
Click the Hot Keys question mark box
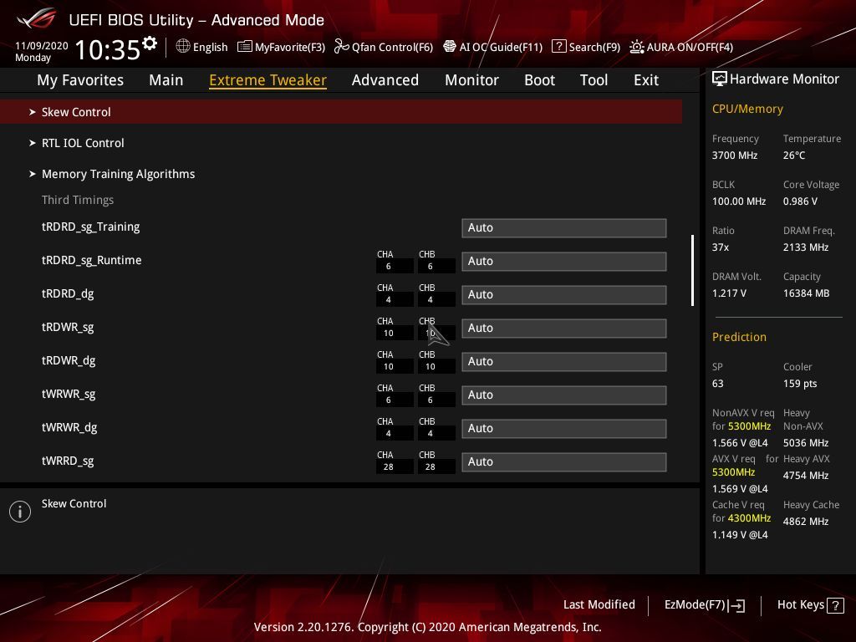coord(835,605)
